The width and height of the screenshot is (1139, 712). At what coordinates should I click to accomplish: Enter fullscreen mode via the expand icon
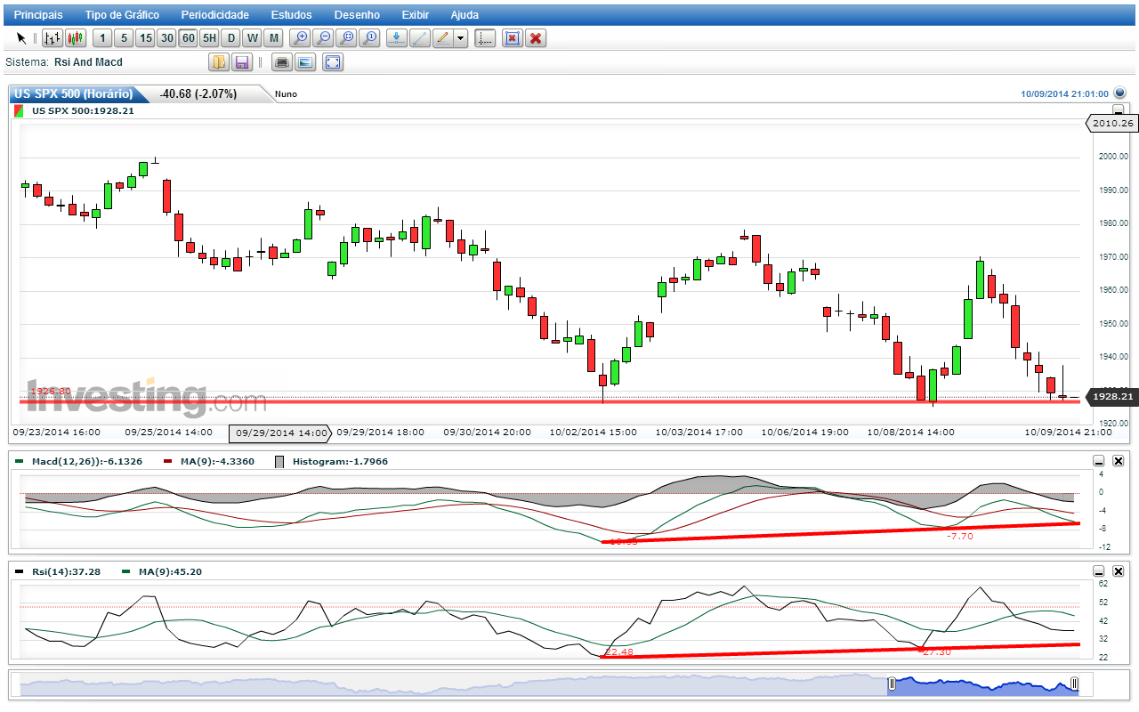[x=333, y=62]
